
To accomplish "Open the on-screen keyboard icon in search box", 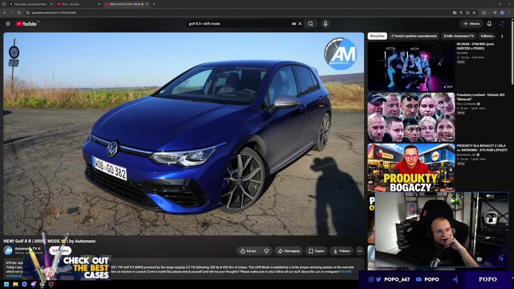I will click(x=294, y=24).
